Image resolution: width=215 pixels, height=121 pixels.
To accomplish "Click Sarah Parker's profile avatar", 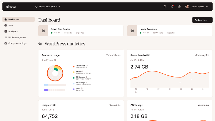I will [187, 7].
